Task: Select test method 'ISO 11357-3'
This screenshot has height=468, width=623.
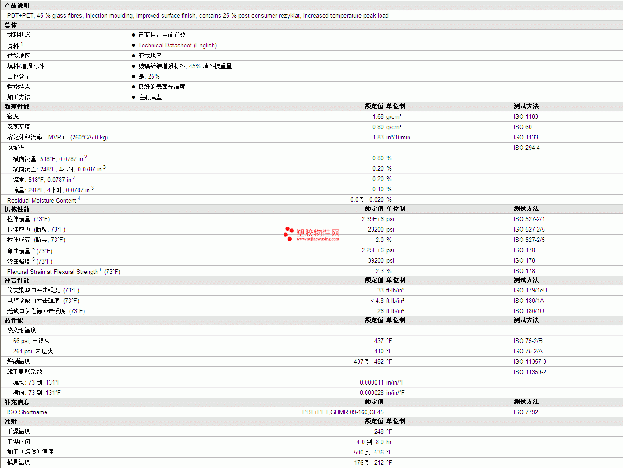Action: (x=530, y=362)
